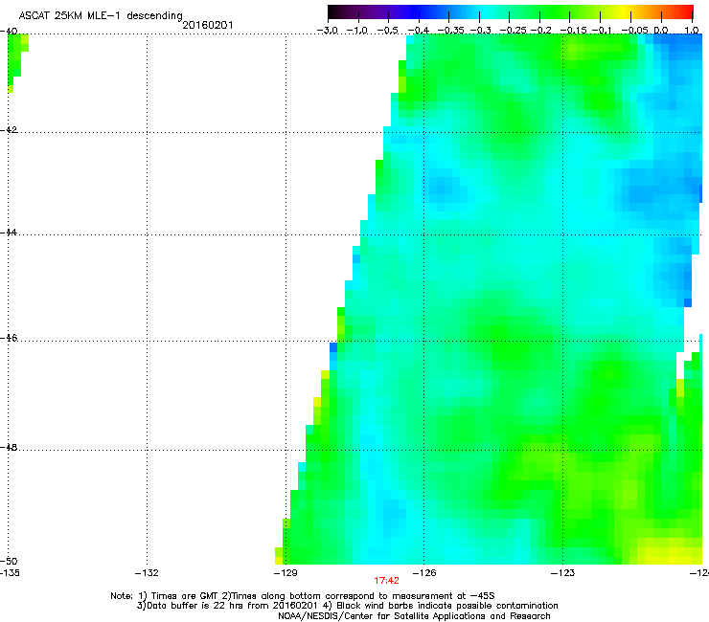
Task: Click the red 17:42 pass time label
Action: pyautogui.click(x=387, y=581)
